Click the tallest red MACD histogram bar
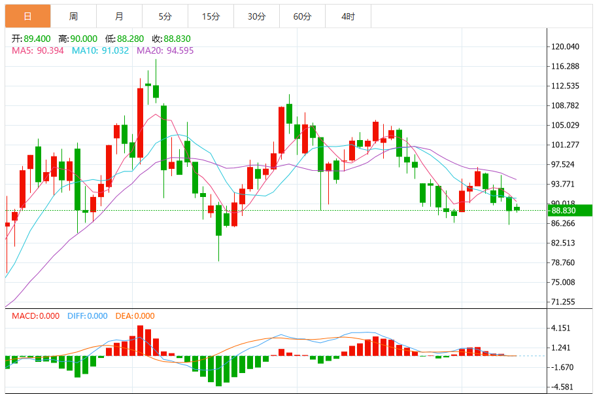Viewport: 595px width, 394px height. tap(141, 340)
